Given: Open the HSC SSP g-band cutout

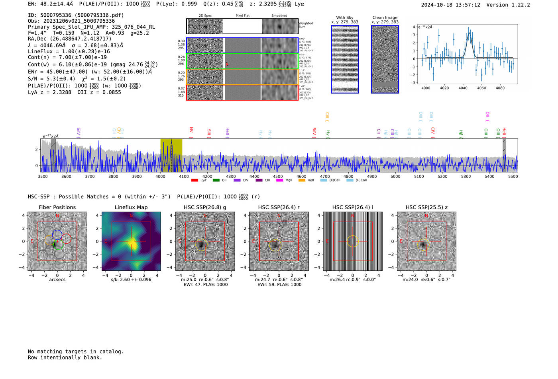Looking at the screenshot, I should coord(205,241).
